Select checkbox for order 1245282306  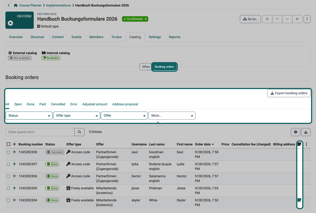tap(8, 176)
